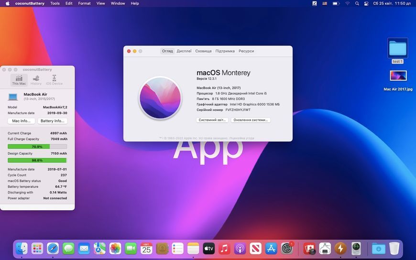Screen dimensions: 416x260
Task: Select This Mac view in coconutBattery
Action: point(19,80)
